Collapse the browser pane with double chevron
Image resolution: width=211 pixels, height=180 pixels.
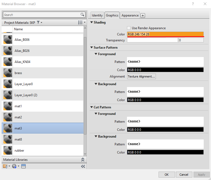(83, 166)
